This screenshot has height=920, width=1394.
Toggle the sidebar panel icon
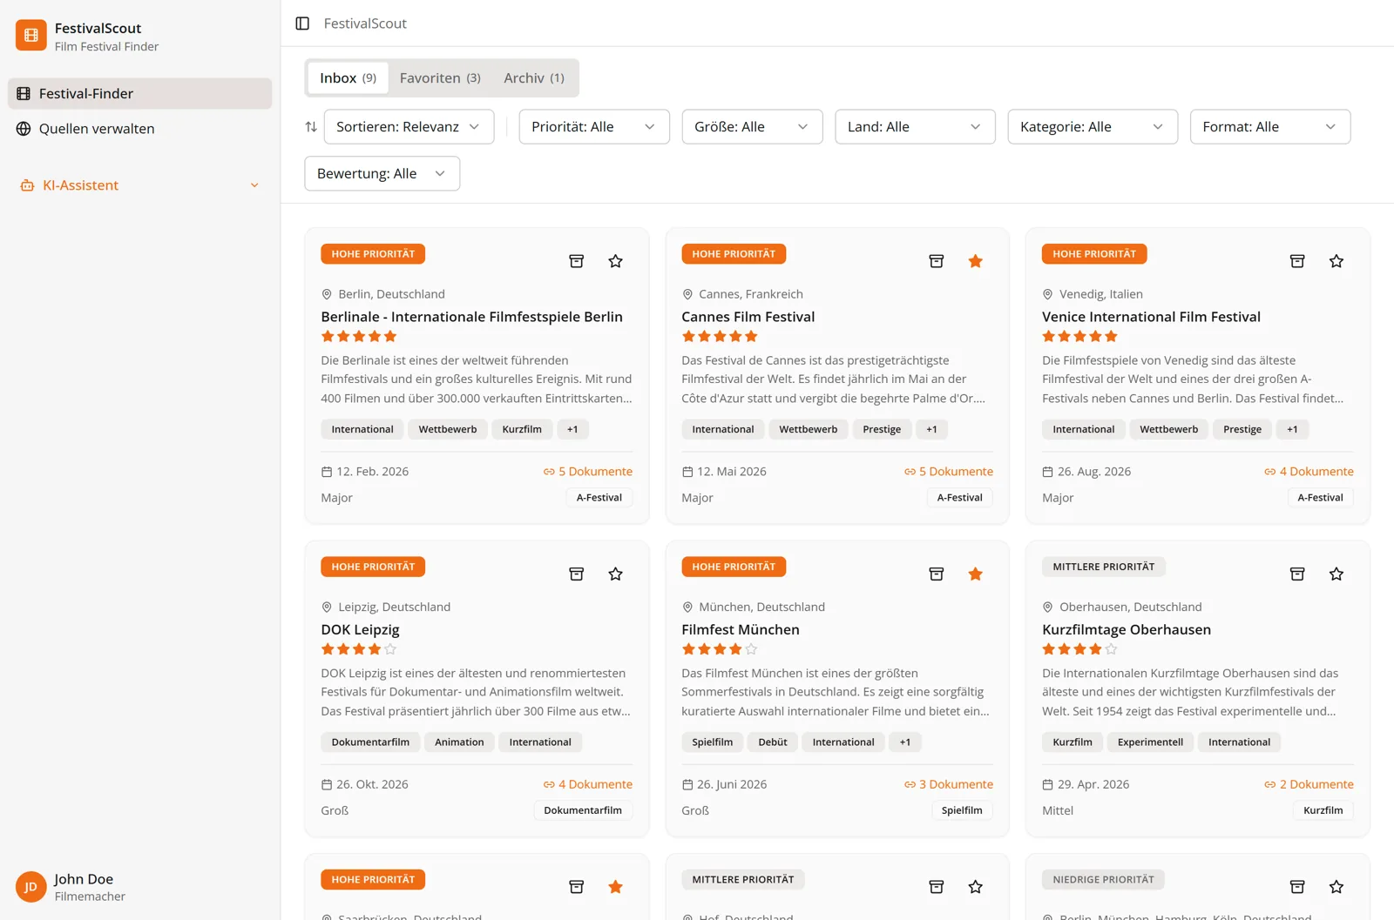coord(302,24)
